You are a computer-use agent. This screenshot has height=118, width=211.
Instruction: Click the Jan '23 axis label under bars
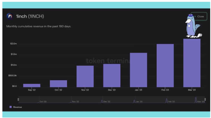tap(138, 90)
